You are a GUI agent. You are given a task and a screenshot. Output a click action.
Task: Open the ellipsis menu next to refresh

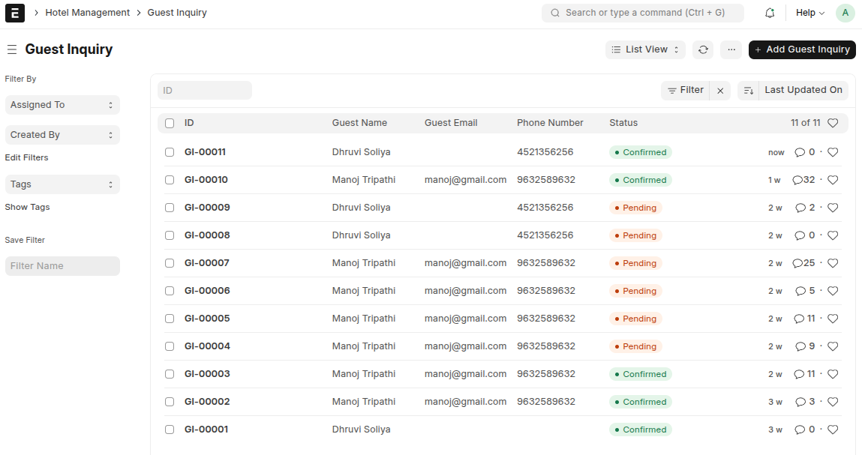coord(731,49)
